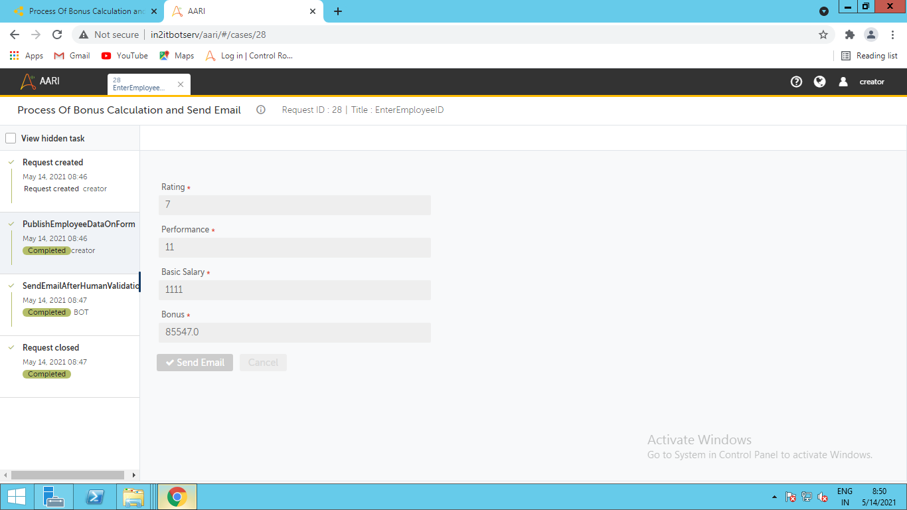Bookmark this page with the star icon
Image resolution: width=907 pixels, height=510 pixels.
click(x=823, y=35)
